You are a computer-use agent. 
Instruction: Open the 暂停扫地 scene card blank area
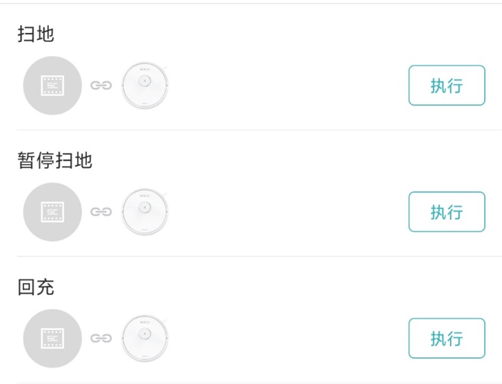pos(290,212)
